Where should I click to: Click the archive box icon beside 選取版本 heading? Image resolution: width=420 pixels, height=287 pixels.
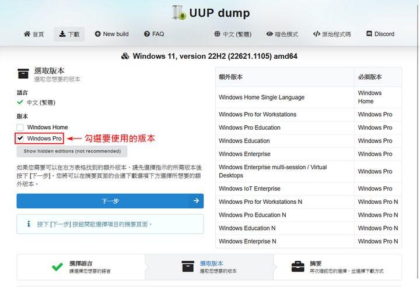coord(23,74)
